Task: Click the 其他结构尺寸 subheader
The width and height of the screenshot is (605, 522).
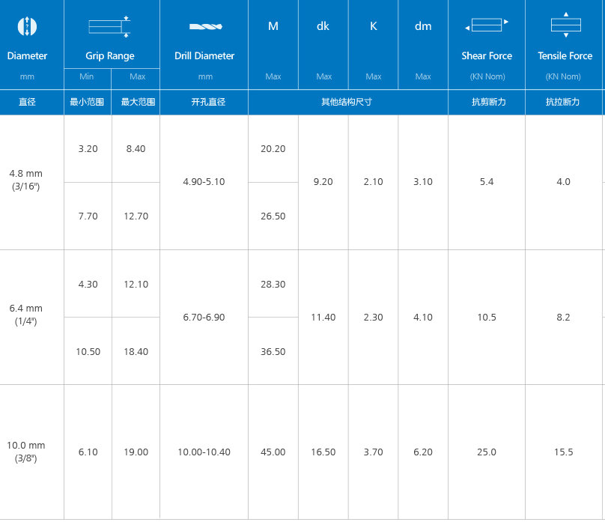Action: [x=347, y=102]
